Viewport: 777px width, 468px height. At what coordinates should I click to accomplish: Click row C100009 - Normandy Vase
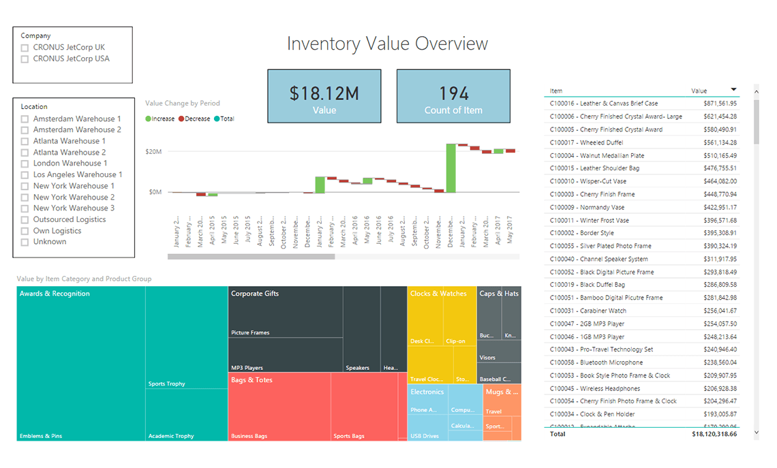coord(643,208)
